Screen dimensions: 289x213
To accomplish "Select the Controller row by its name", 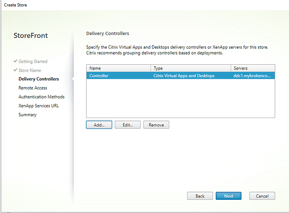I will 99,76.
